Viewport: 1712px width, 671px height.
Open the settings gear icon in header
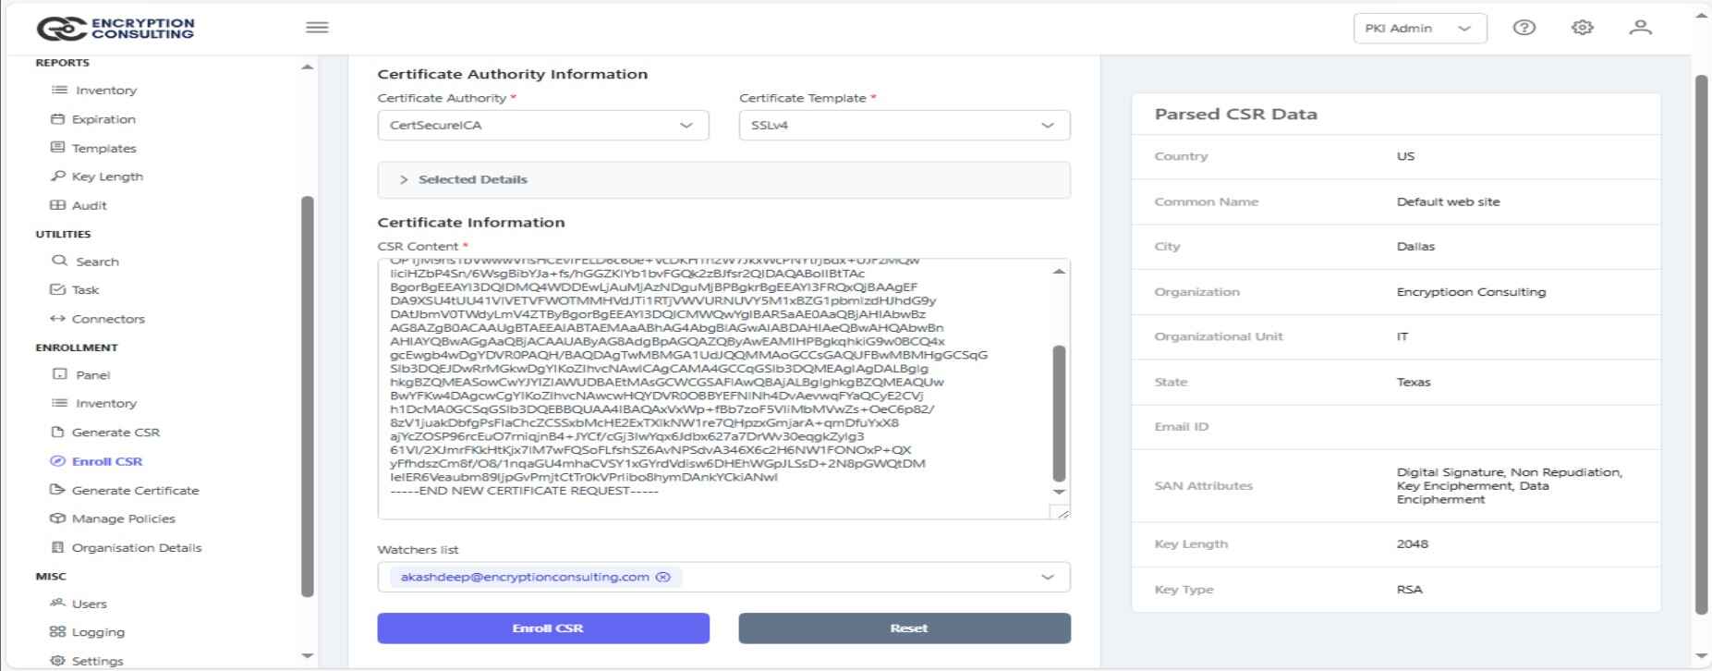pyautogui.click(x=1582, y=28)
